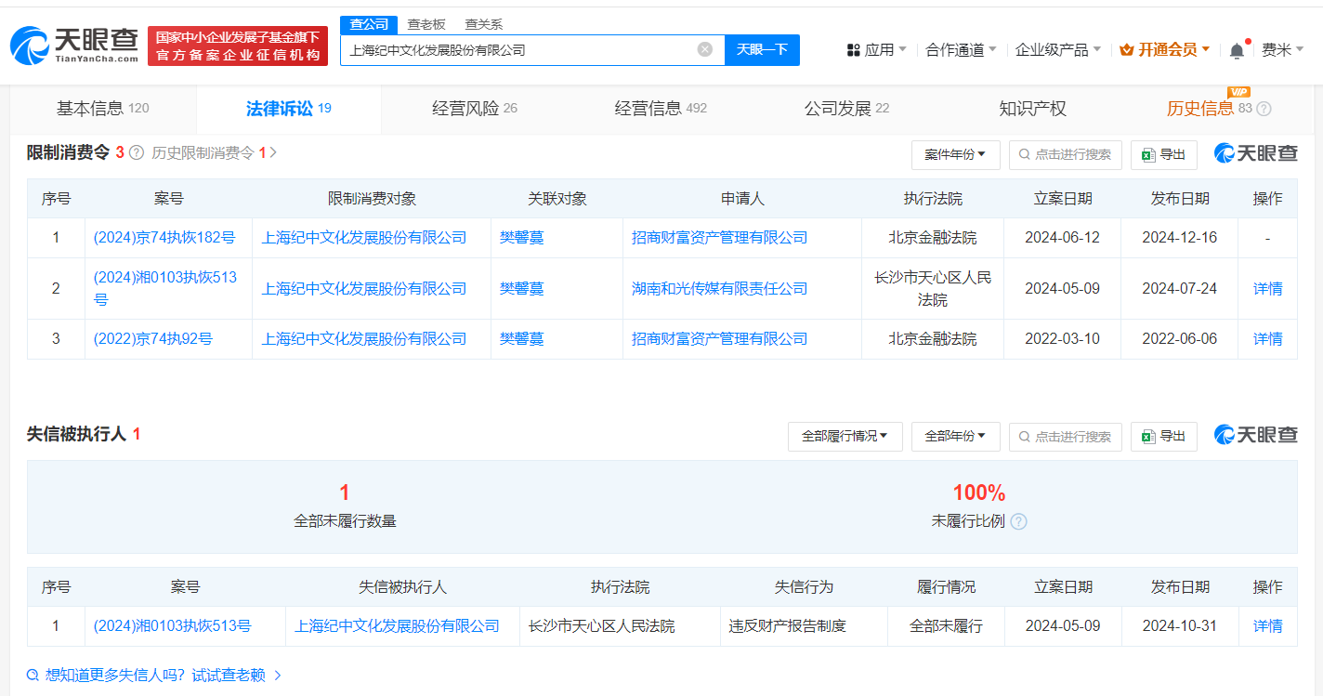Open 招商财富资产管理有限公司 link in row 3
The image size is (1323, 696).
(719, 339)
